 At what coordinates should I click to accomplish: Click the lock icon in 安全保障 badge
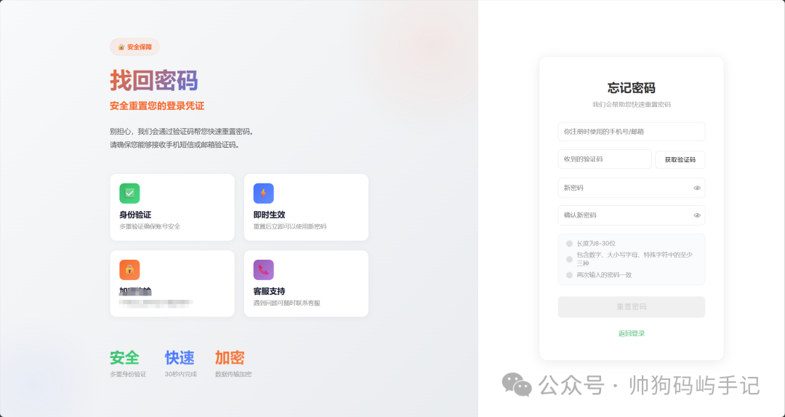click(121, 47)
